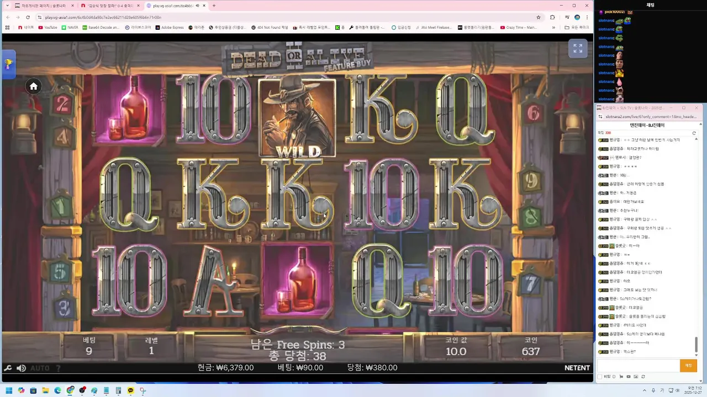707x397 pixels.
Task: Open Microsoft Edge from the taskbar
Action: tap(57, 390)
